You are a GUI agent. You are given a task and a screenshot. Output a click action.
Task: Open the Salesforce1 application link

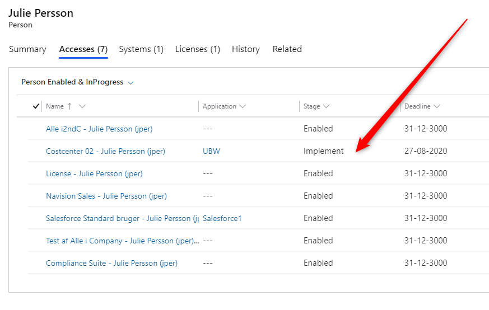pyautogui.click(x=222, y=218)
